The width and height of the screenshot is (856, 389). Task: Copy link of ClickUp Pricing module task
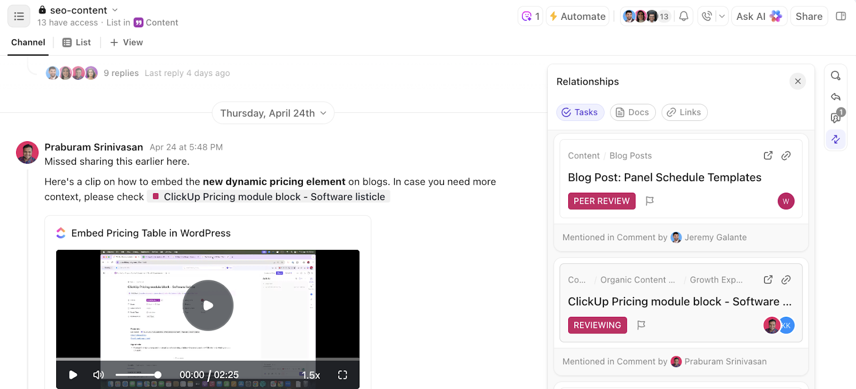click(786, 280)
